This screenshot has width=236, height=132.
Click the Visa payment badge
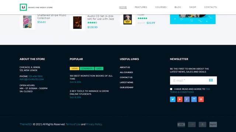tap(181, 125)
